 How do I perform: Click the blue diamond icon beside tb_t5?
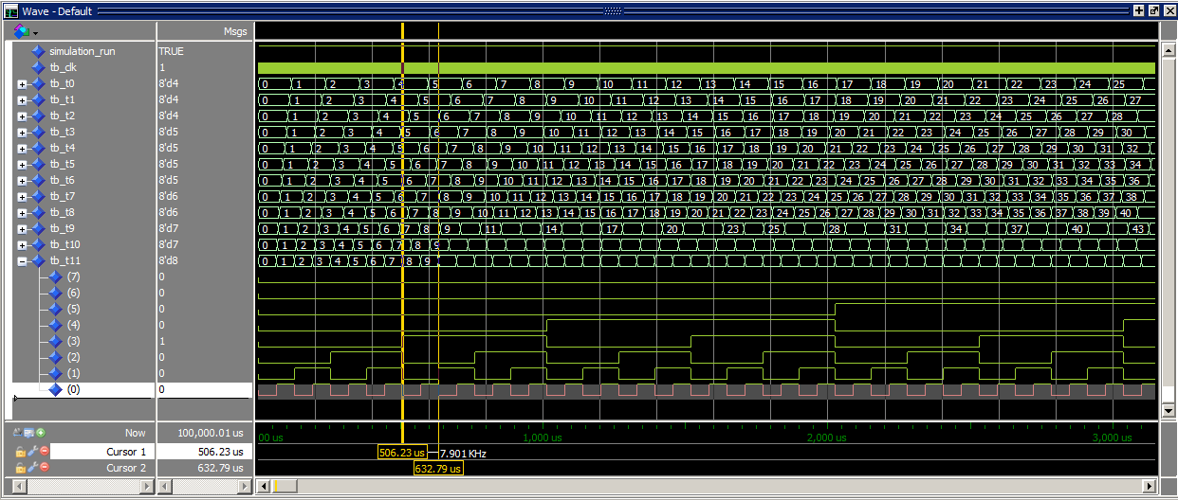pos(38,164)
